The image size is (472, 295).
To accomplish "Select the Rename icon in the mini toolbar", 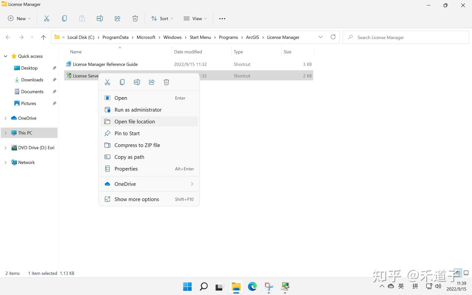I will (137, 82).
